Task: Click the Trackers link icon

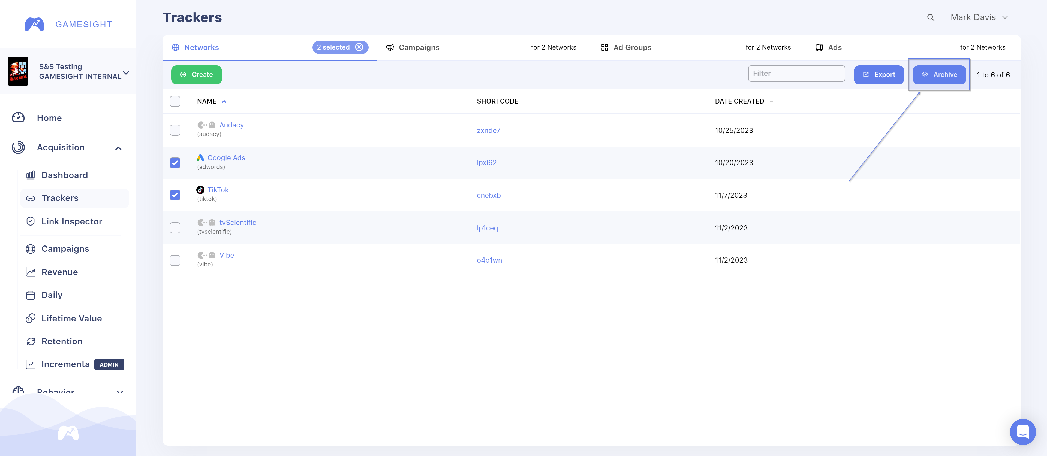Action: [31, 198]
